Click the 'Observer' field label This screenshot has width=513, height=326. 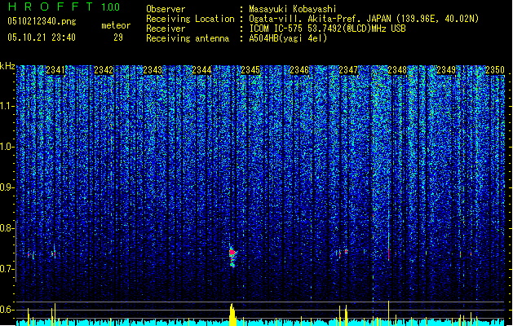pos(166,9)
